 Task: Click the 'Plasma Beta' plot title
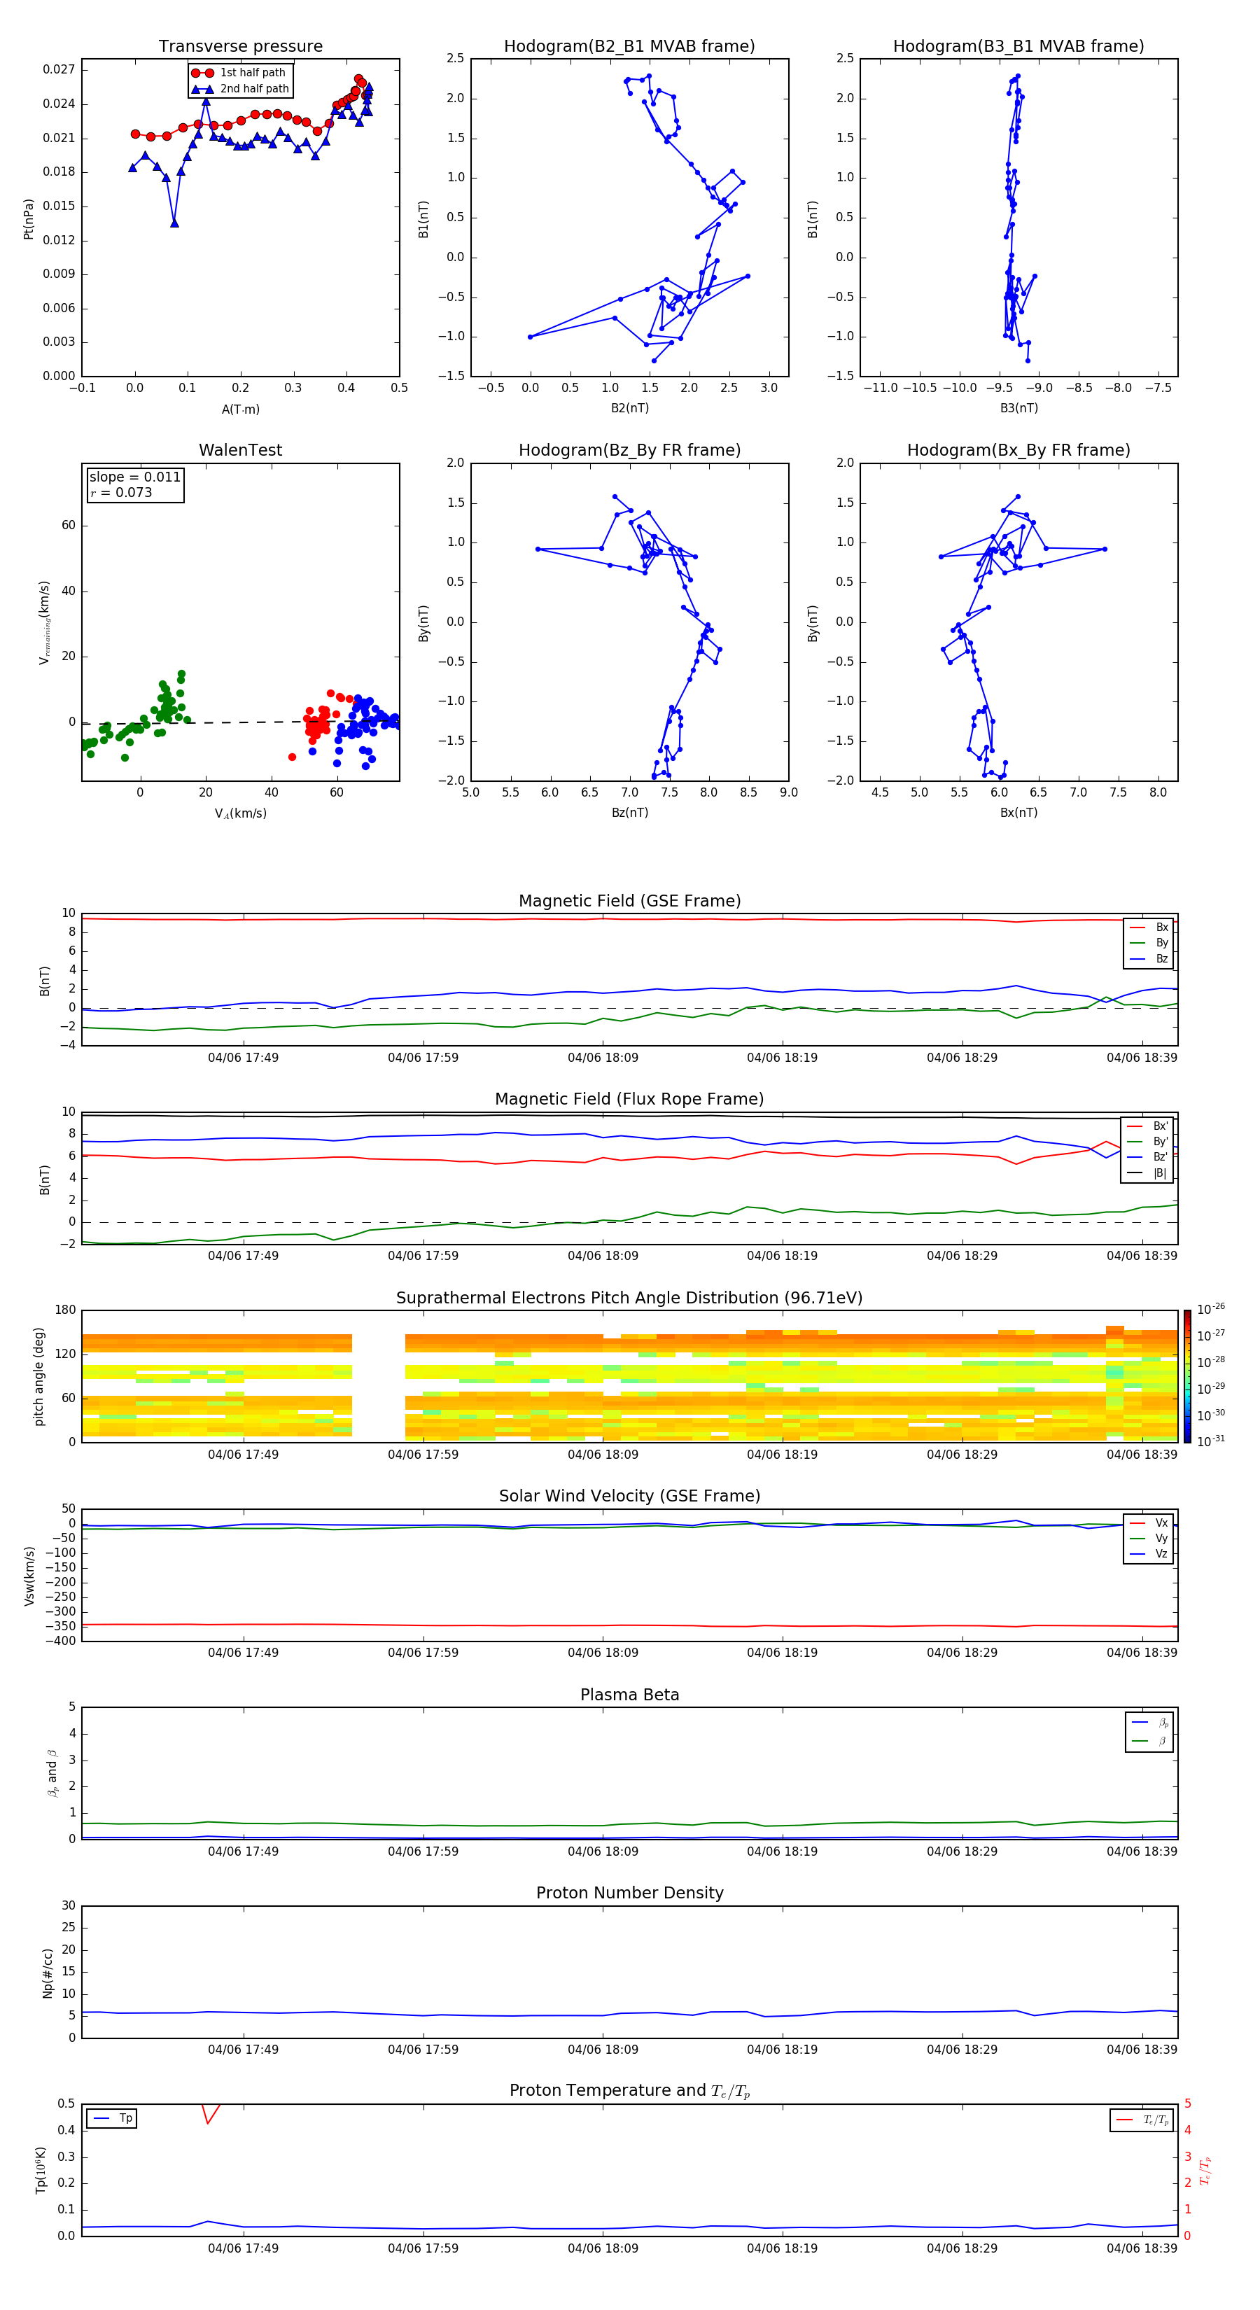click(629, 1695)
